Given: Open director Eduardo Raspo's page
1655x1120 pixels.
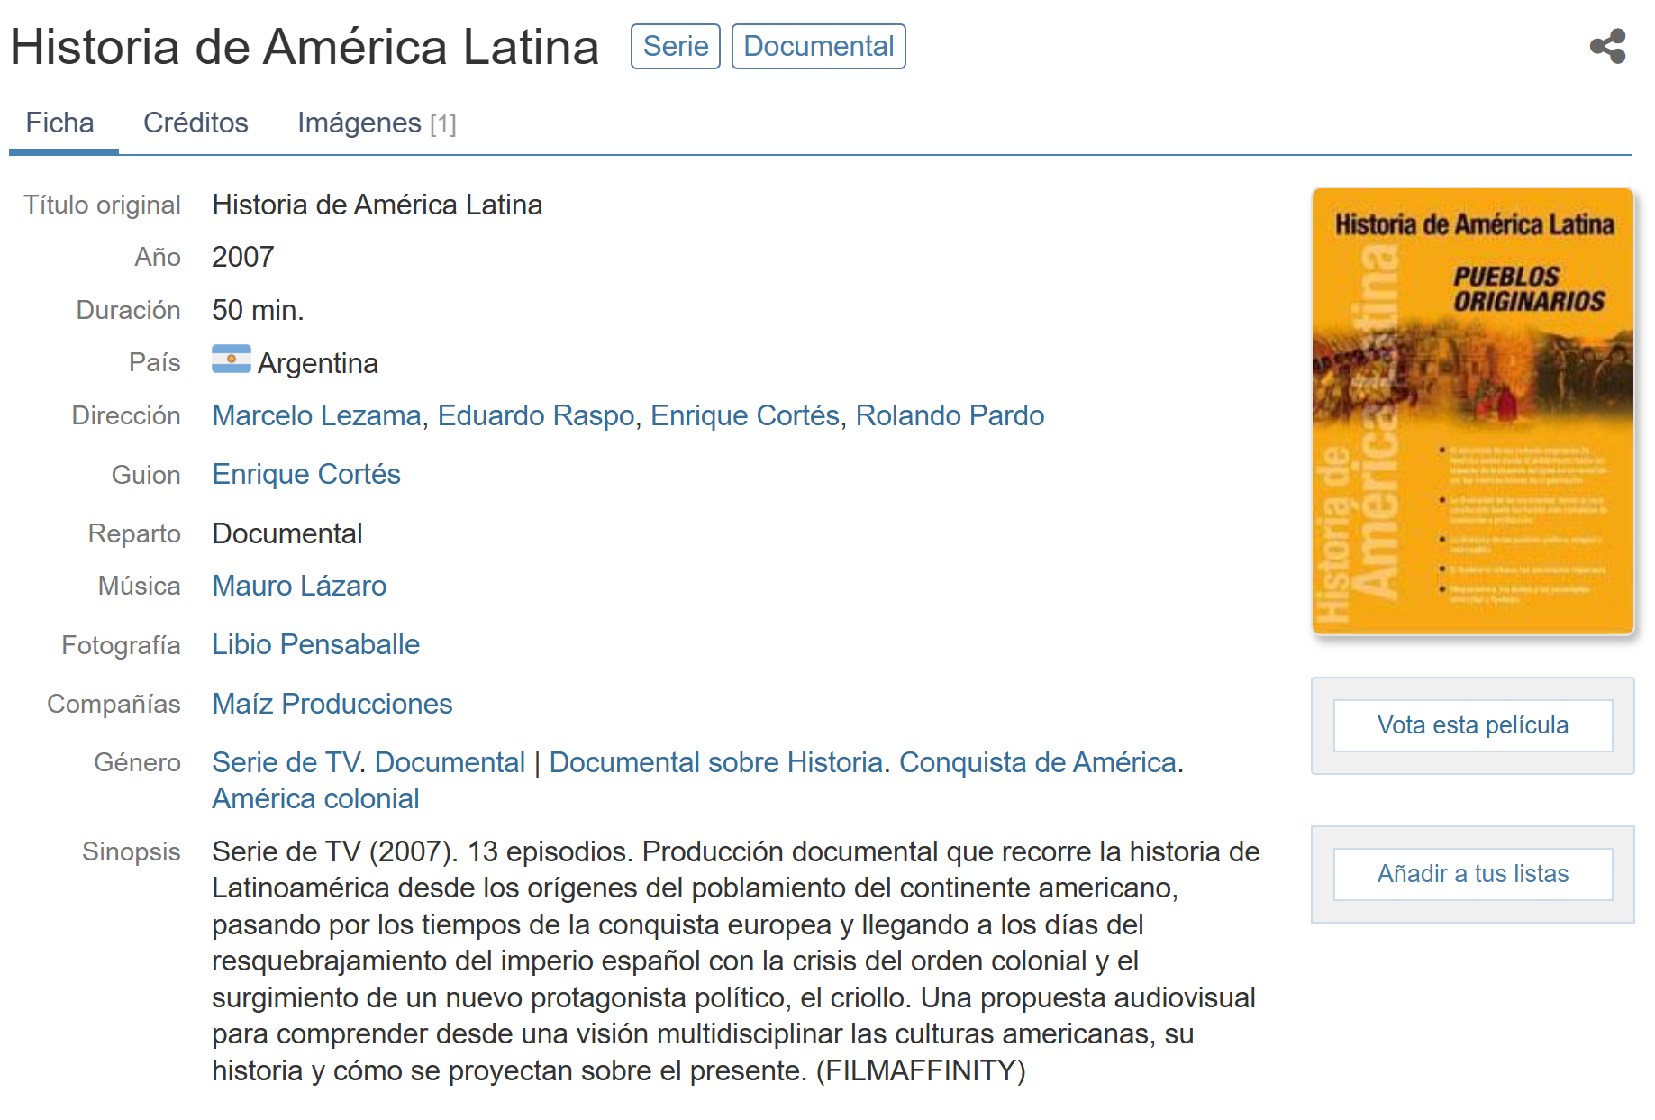Looking at the screenshot, I should 535,415.
